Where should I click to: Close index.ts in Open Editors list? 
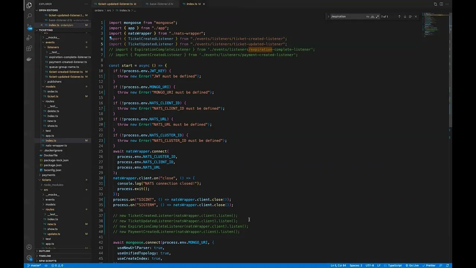point(41,25)
